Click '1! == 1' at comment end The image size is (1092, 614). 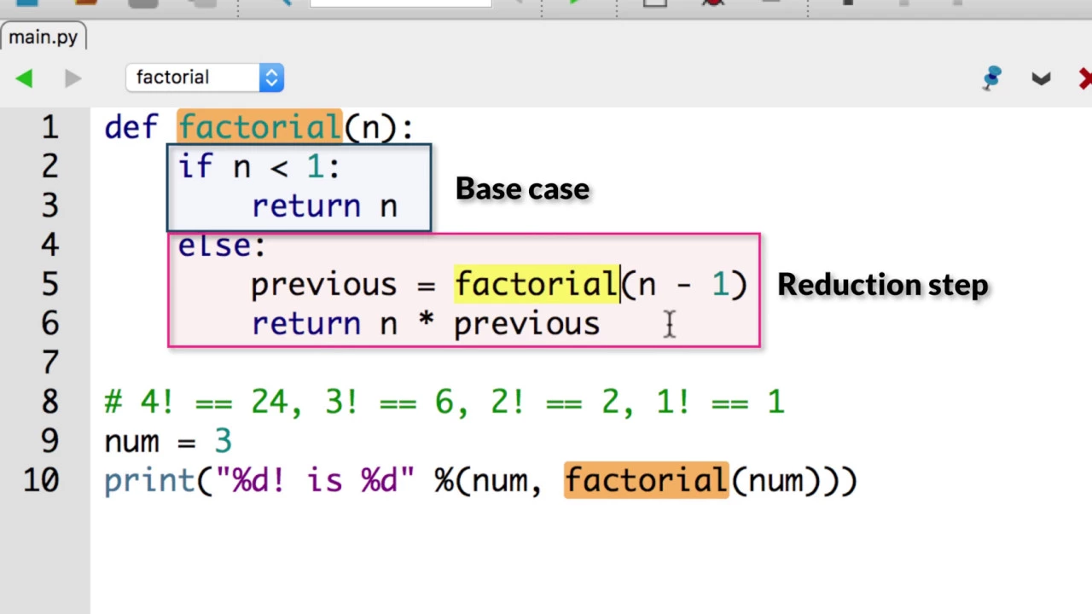pyautogui.click(x=719, y=402)
